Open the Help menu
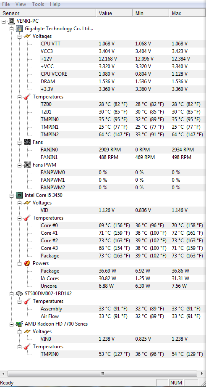 click(x=55, y=4)
